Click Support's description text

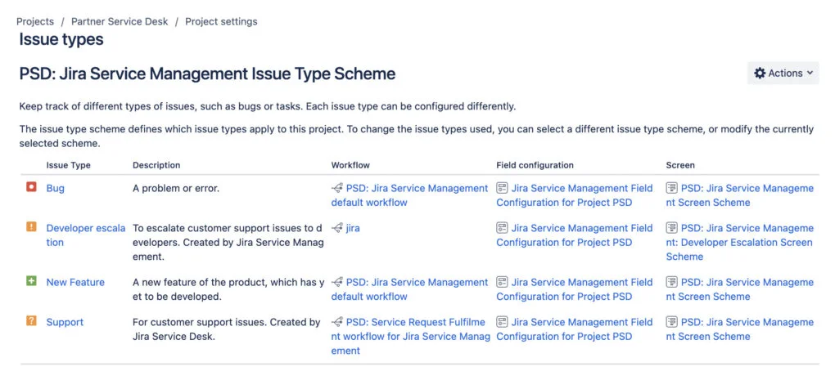[226, 329]
